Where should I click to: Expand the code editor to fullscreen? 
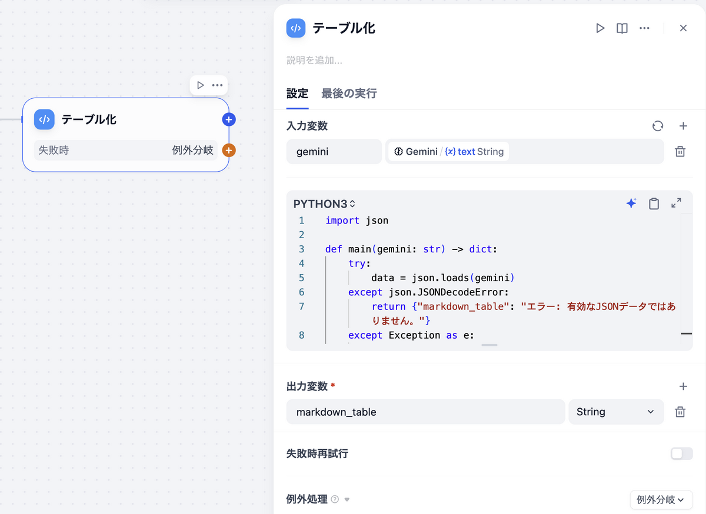pyautogui.click(x=676, y=203)
